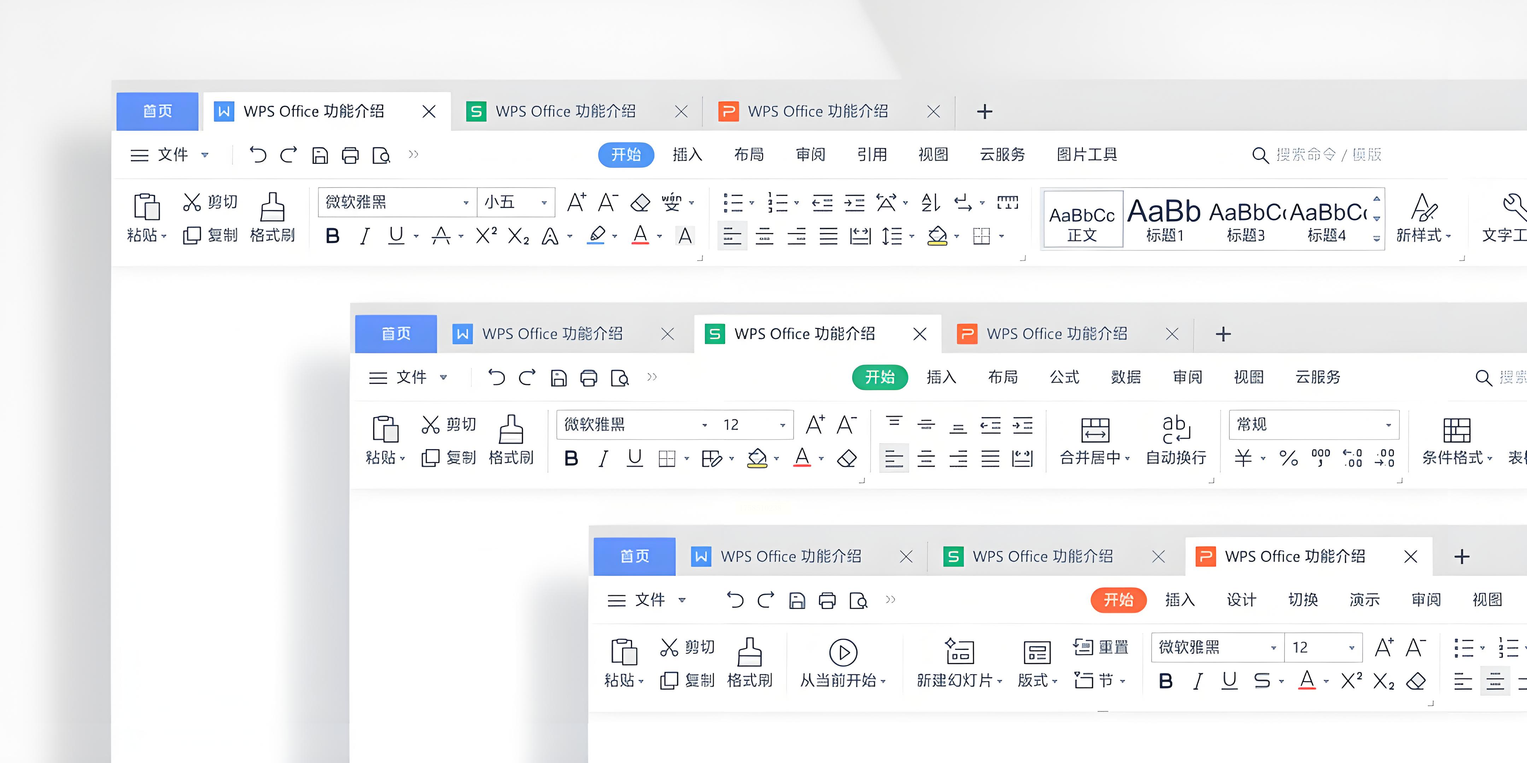This screenshot has width=1527, height=763.
Task: Toggle italic in the Spreadsheet ribbon
Action: click(x=603, y=458)
